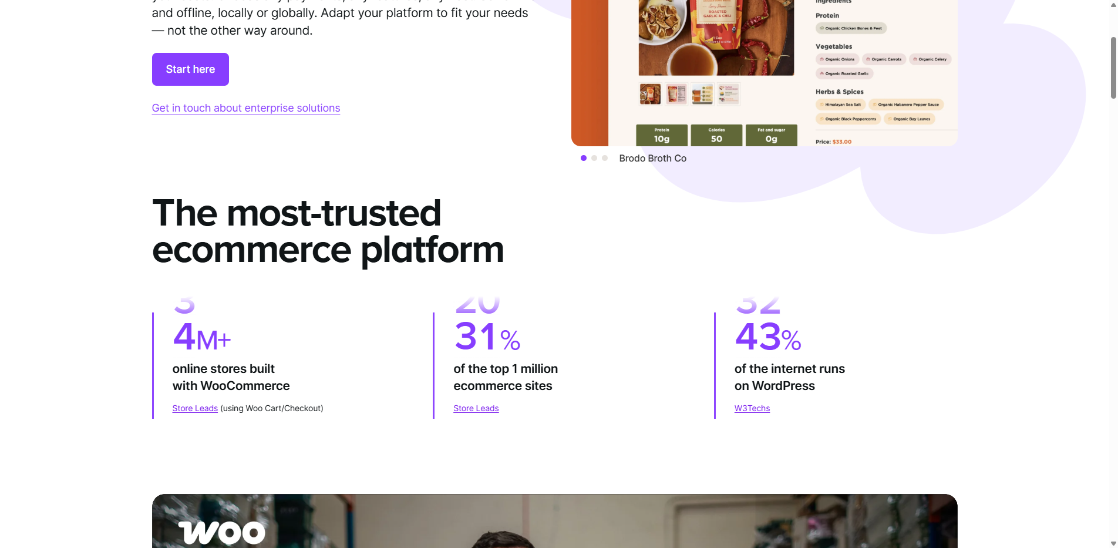Image resolution: width=1118 pixels, height=548 pixels.
Task: Click the Woo logo on the video banner
Action: coord(223,532)
